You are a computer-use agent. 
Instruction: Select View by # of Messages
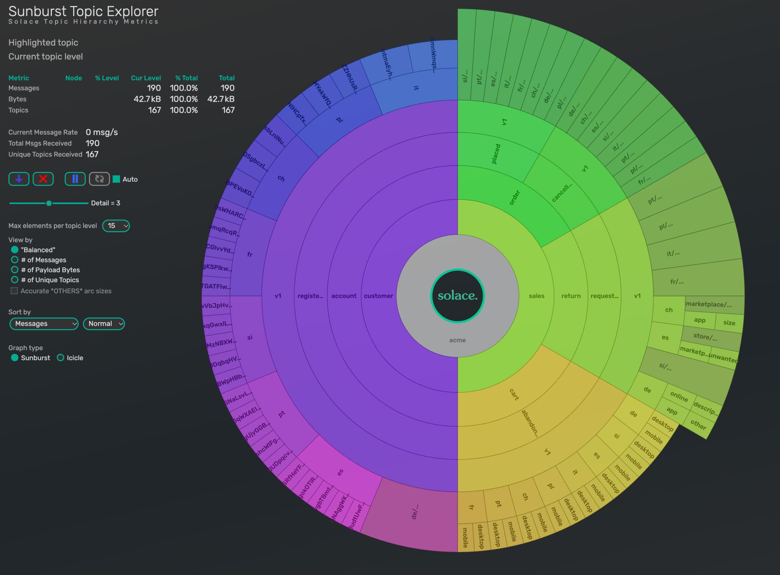[15, 260]
